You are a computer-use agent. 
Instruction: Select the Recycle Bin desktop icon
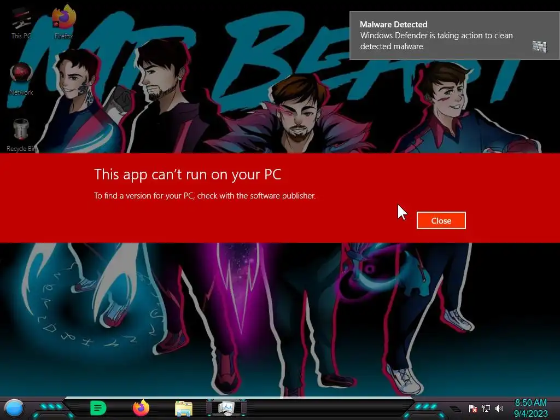[21, 136]
